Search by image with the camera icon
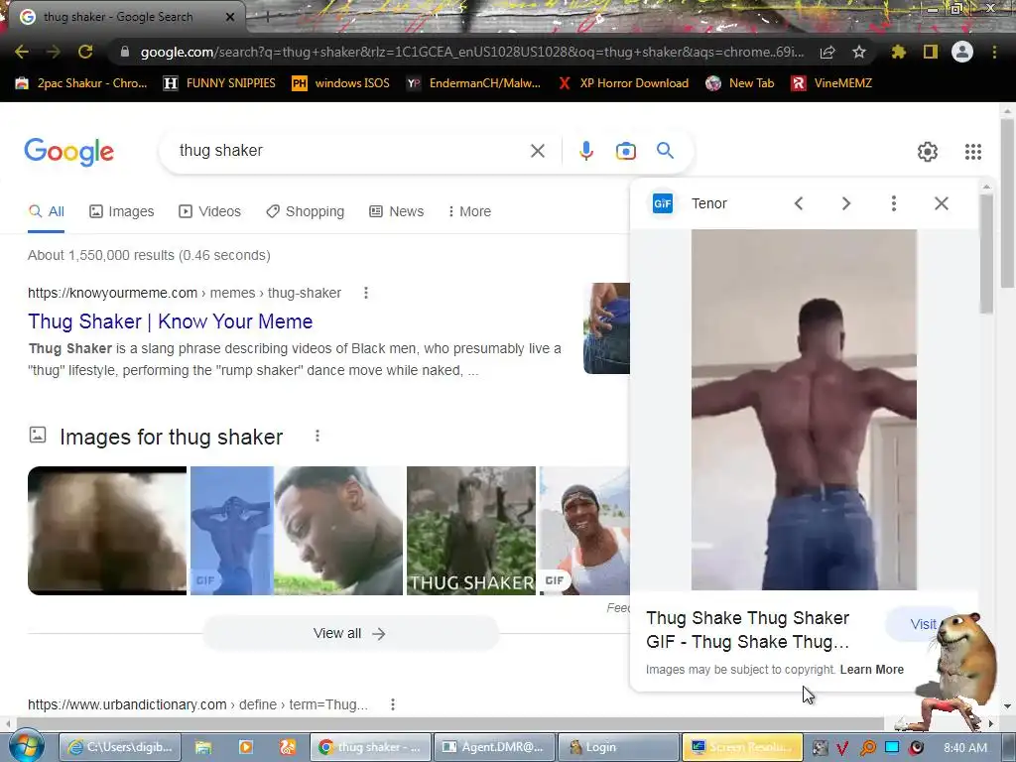Image resolution: width=1016 pixels, height=762 pixels. click(x=626, y=151)
